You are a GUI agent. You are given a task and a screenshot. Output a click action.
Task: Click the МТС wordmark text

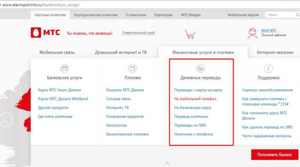pos(51,32)
